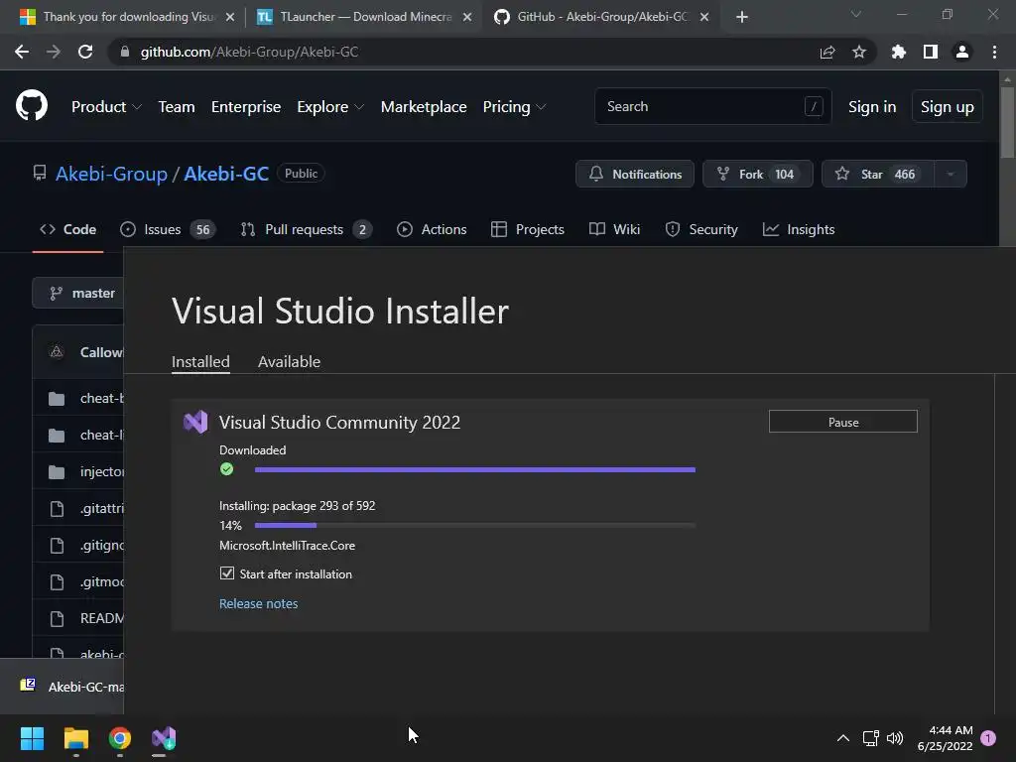Open the Chrome tab search chevron
The height and width of the screenshot is (762, 1016).
[856, 14]
